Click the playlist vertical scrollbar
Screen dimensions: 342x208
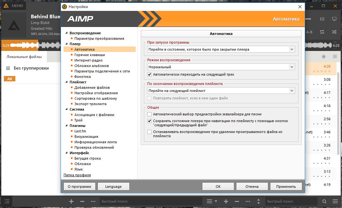pyautogui.click(x=338, y=113)
